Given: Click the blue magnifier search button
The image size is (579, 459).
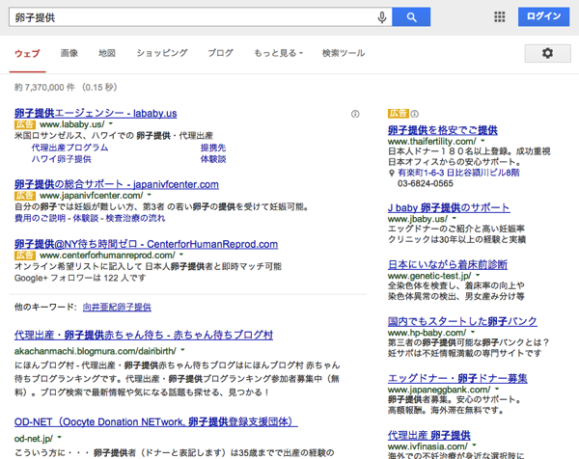Looking at the screenshot, I should [411, 17].
